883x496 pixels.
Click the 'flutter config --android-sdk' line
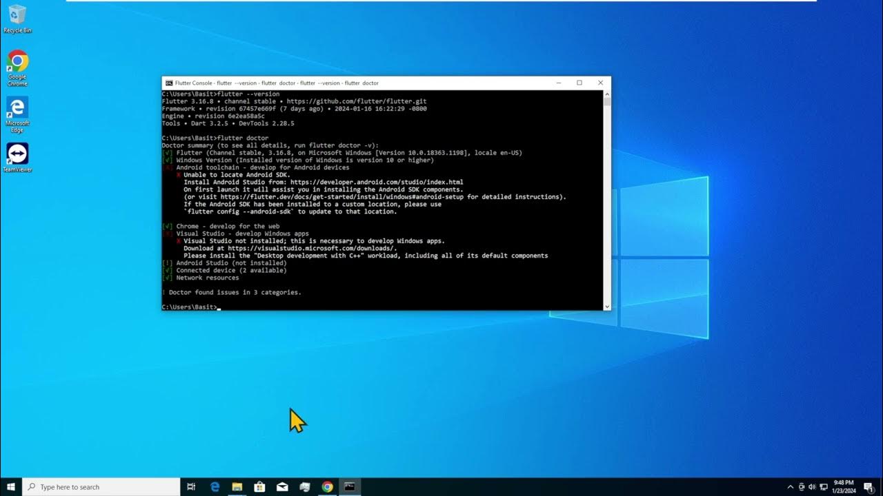(290, 211)
